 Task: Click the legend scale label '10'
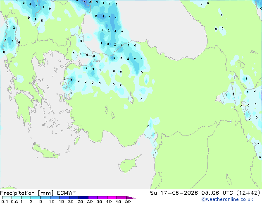click(52, 201)
